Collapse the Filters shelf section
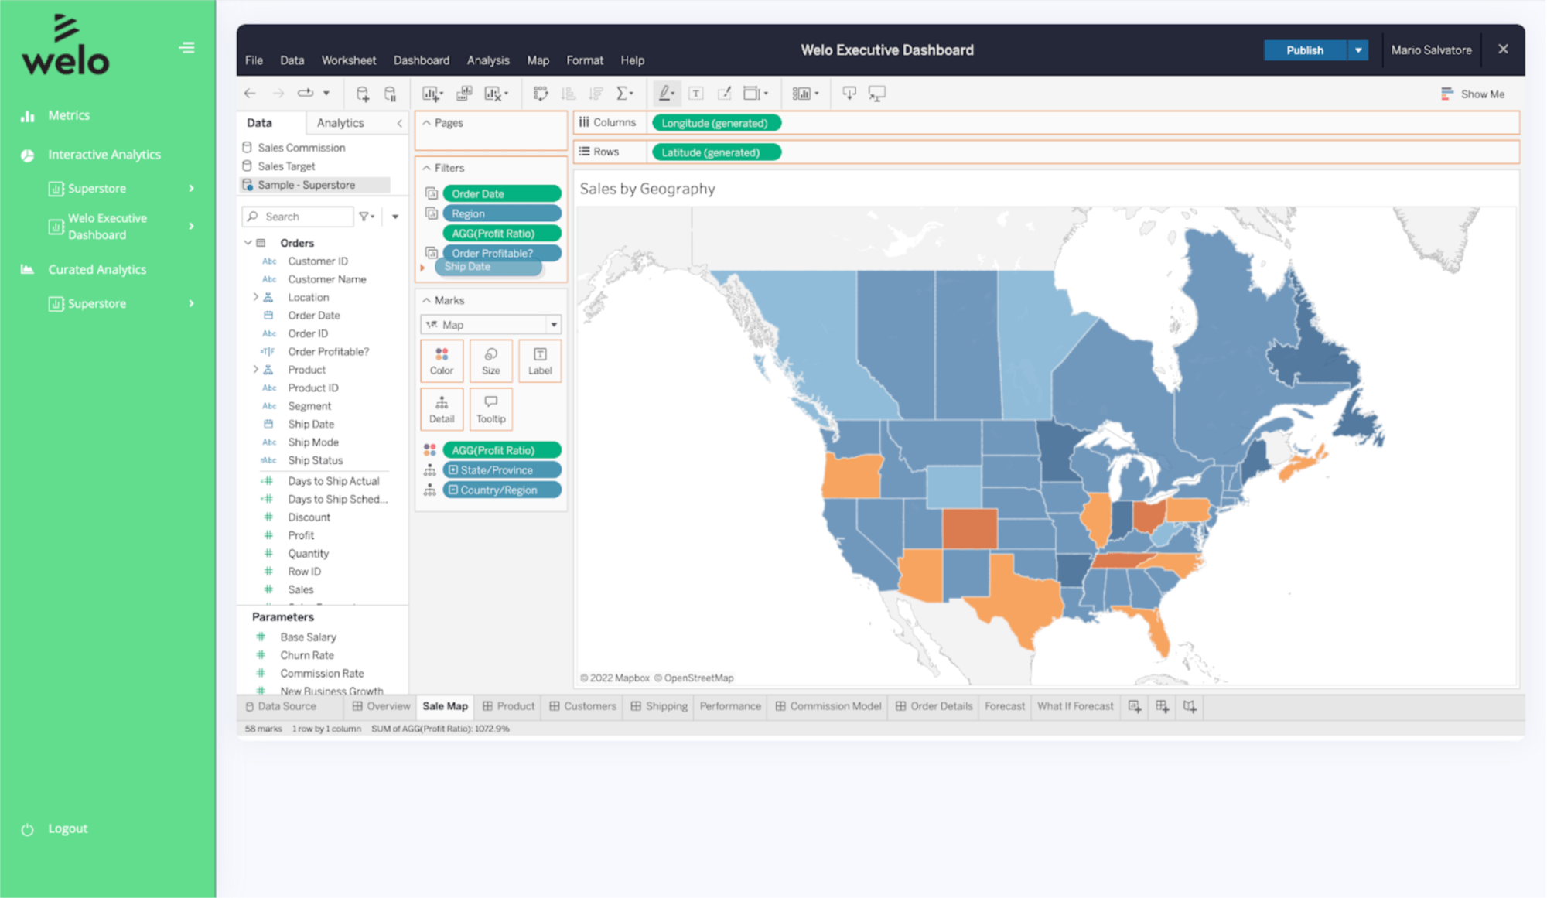 [427, 168]
